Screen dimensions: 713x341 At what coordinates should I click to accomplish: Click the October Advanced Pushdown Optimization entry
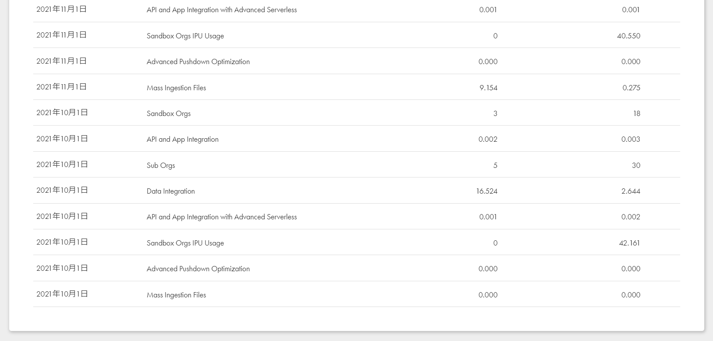pyautogui.click(x=198, y=269)
